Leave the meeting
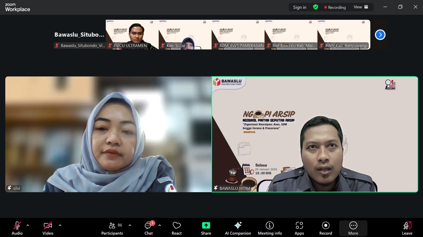This screenshot has width=423, height=237. (x=407, y=228)
